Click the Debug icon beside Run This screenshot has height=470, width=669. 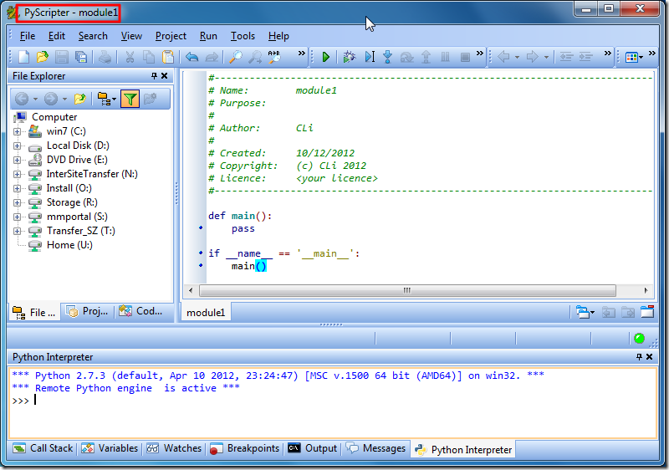(349, 57)
